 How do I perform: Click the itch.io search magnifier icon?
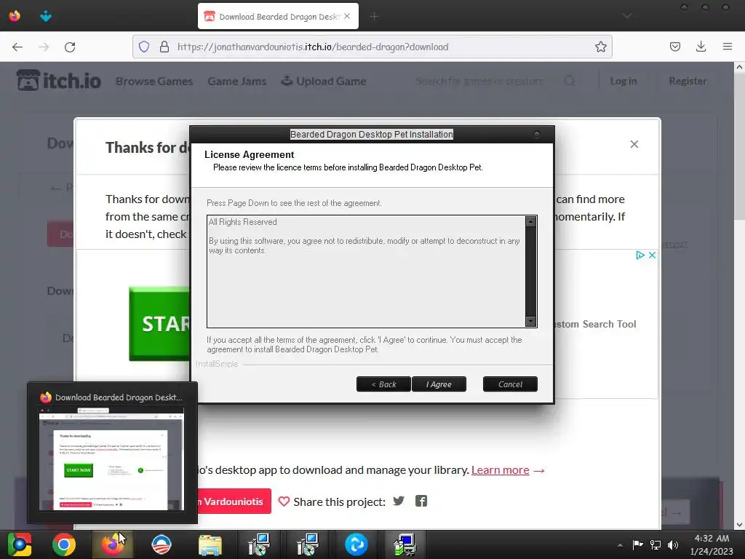(569, 82)
